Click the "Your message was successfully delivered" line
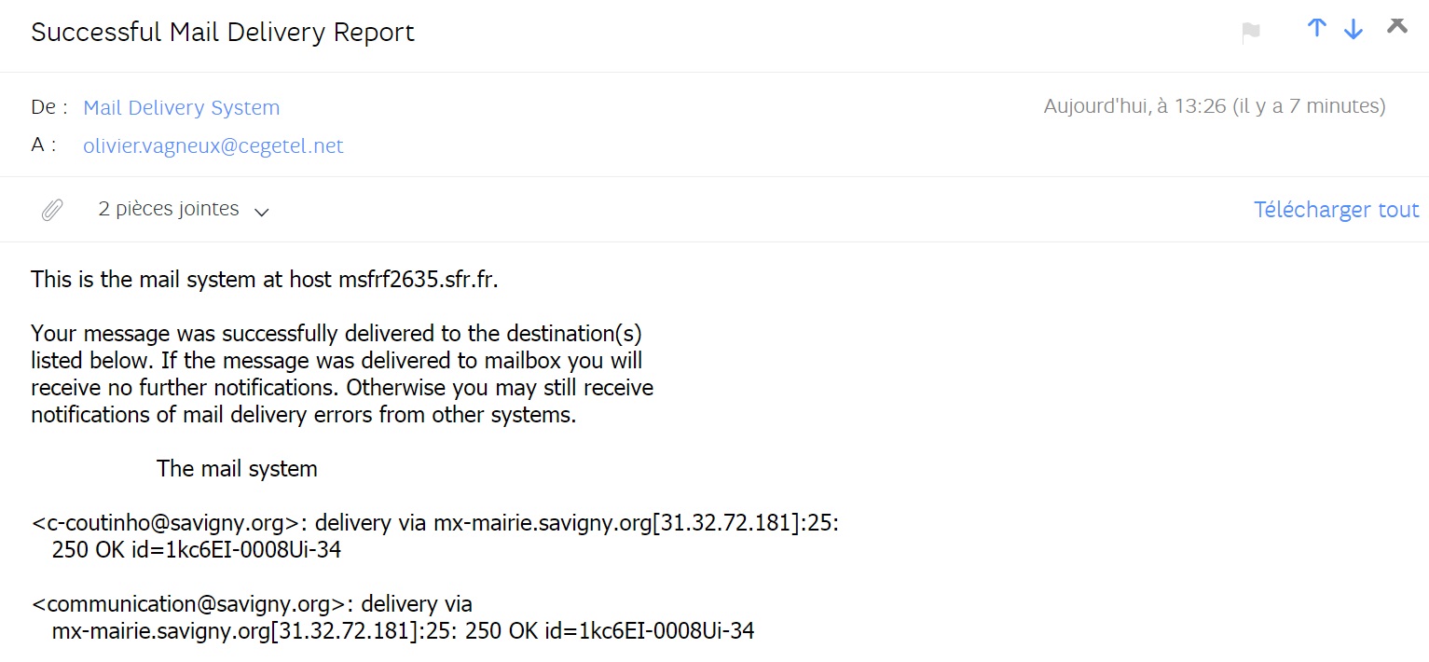Viewport: 1429px width, 662px height. (x=336, y=333)
